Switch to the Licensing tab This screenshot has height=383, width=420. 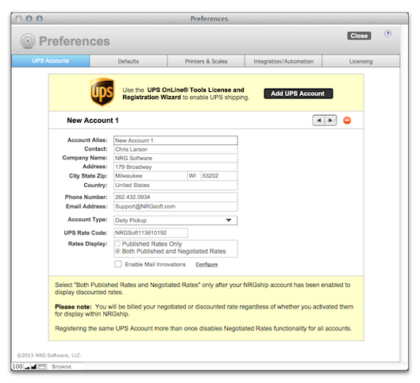(360, 61)
